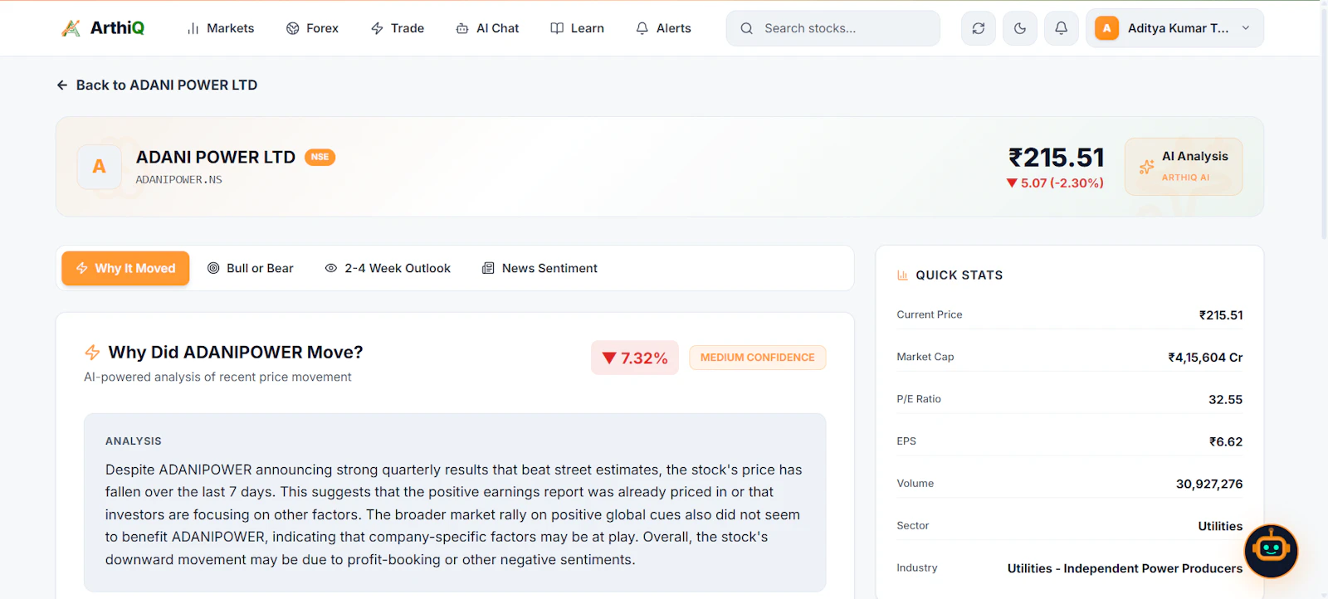Open the chatbot robot assistant
Screen dimensions: 1328x599
(1271, 551)
